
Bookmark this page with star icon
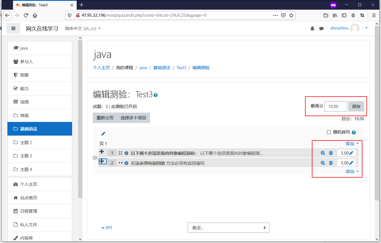point(291,15)
